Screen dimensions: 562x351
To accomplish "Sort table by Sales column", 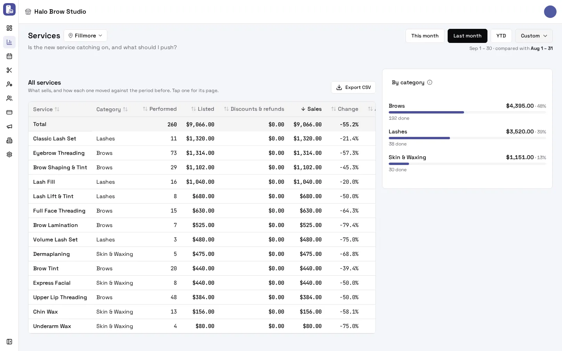I will [311, 109].
